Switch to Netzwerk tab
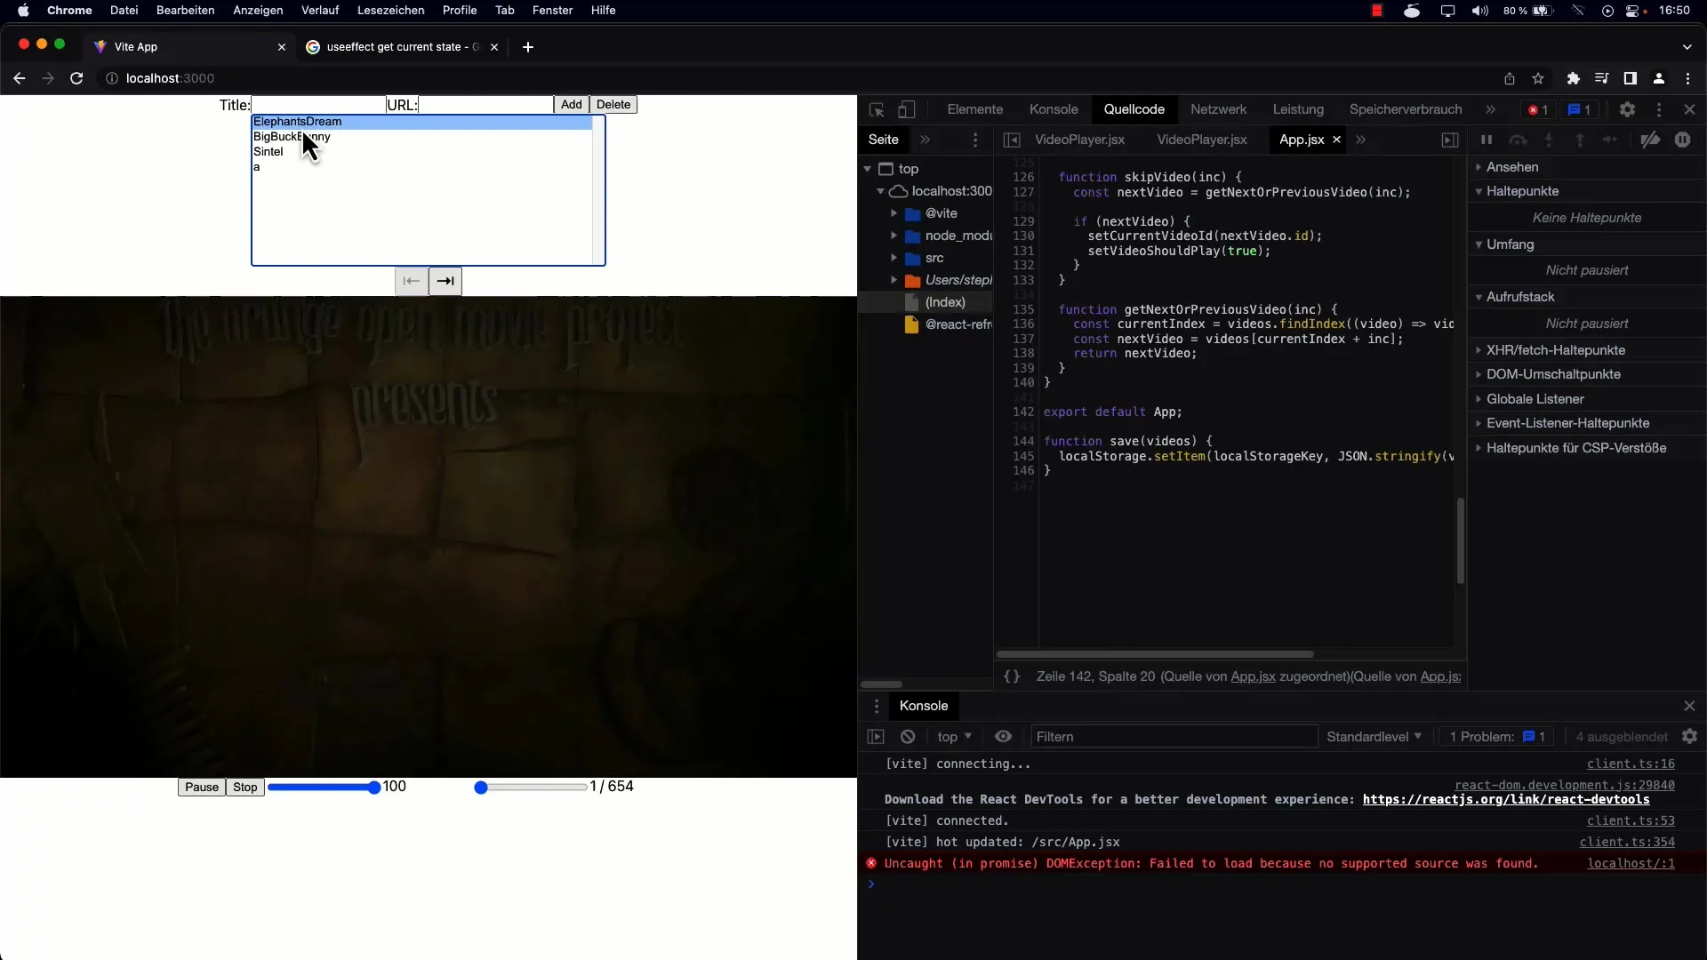Image resolution: width=1707 pixels, height=960 pixels. click(1218, 109)
